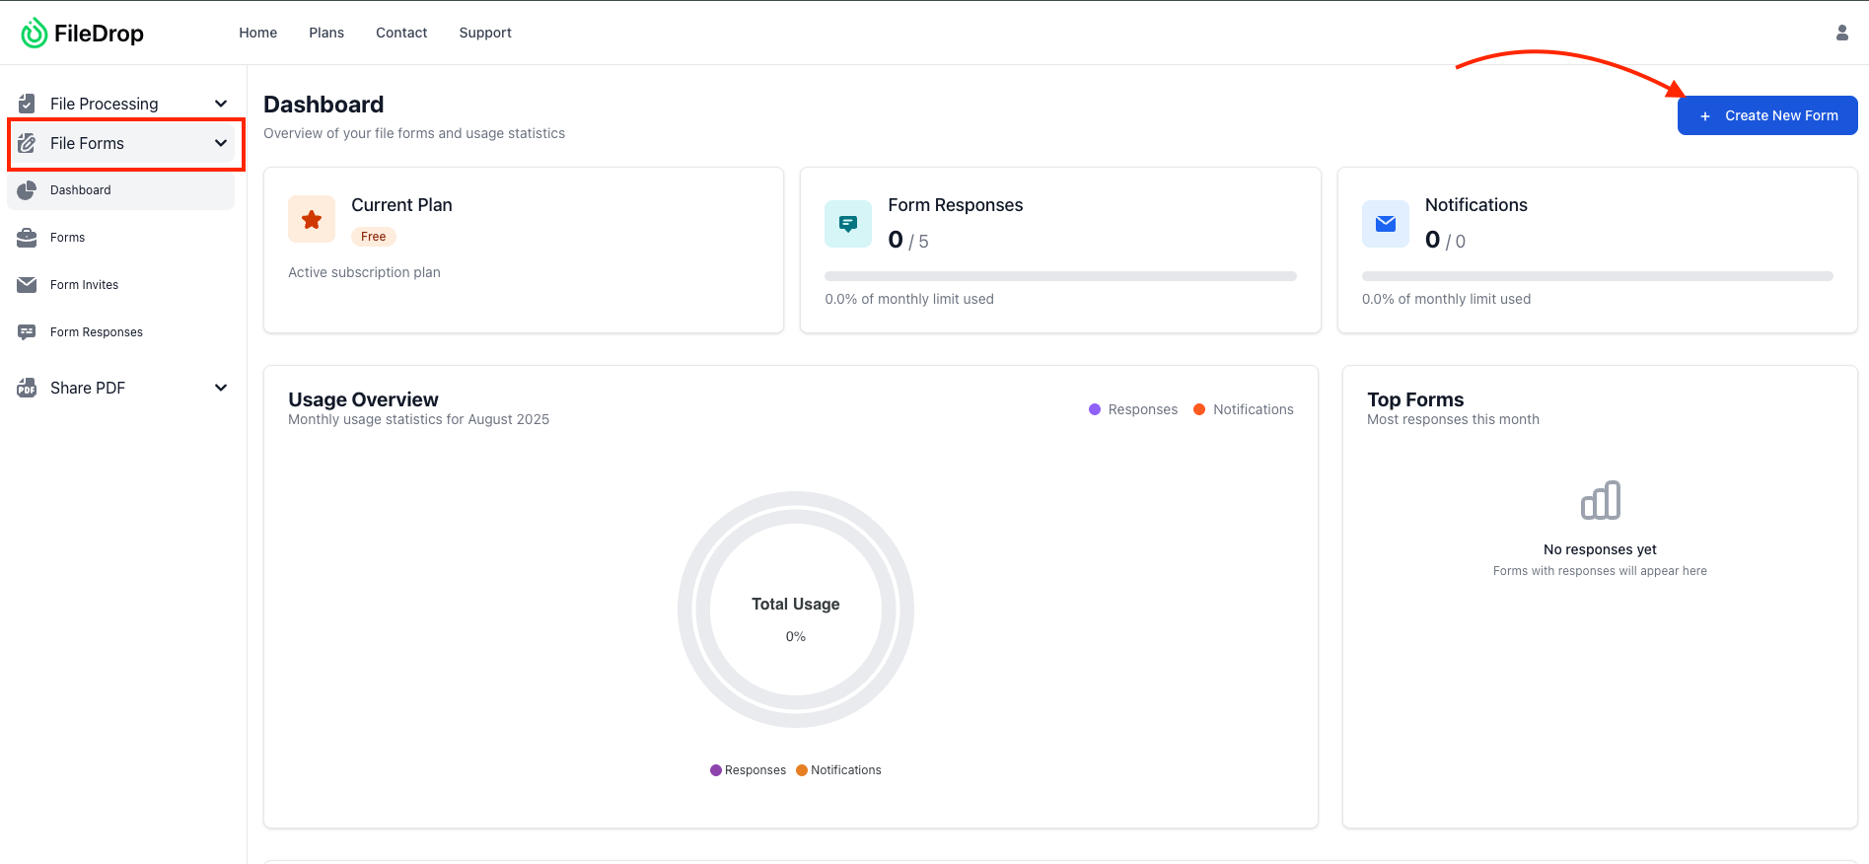Click the Form Invites envelope icon
Viewport: 1869px width, 864px height.
(x=27, y=285)
